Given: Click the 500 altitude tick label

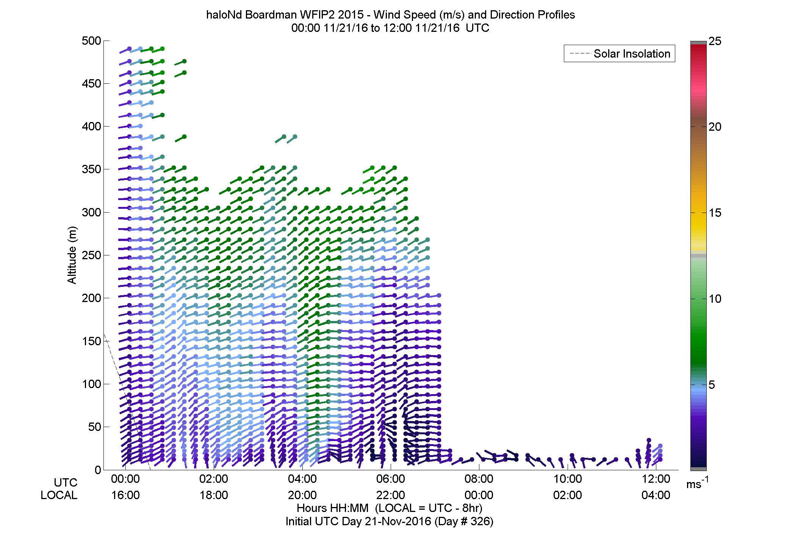Looking at the screenshot, I should pos(91,41).
